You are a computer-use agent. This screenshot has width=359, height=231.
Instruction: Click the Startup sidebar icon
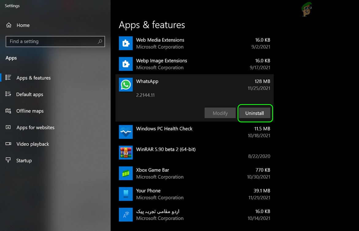[9, 160]
